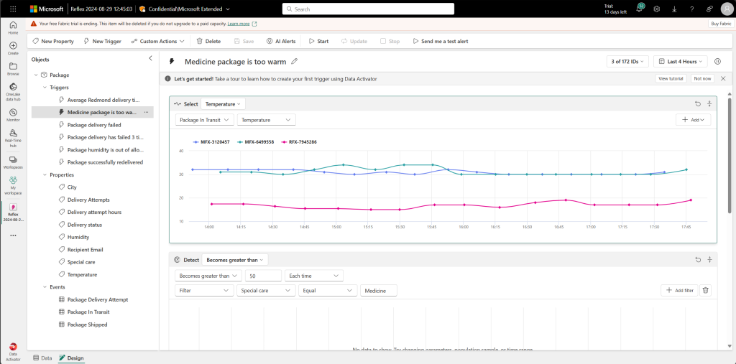Screen dimensions: 736x364
Task: Click the Medicine filter value field
Action: pyautogui.click(x=379, y=290)
